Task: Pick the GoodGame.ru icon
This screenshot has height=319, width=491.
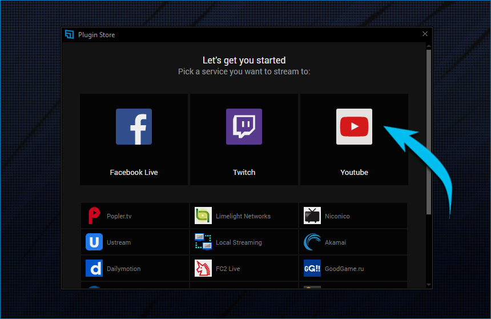Action: coord(312,268)
